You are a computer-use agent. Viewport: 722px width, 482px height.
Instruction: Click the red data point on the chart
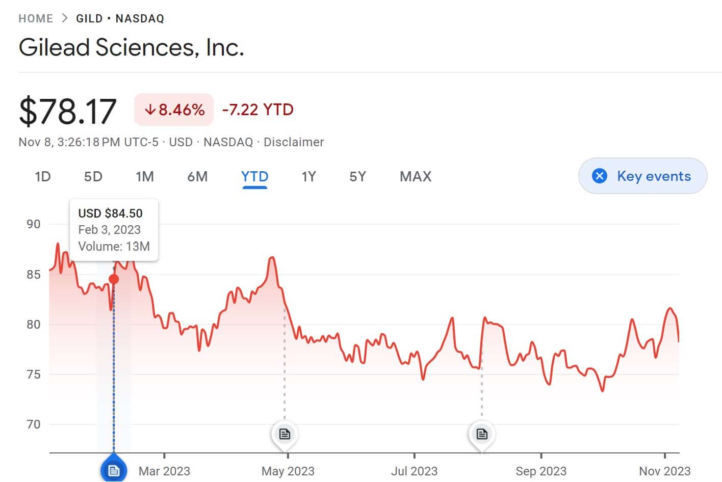(x=113, y=279)
